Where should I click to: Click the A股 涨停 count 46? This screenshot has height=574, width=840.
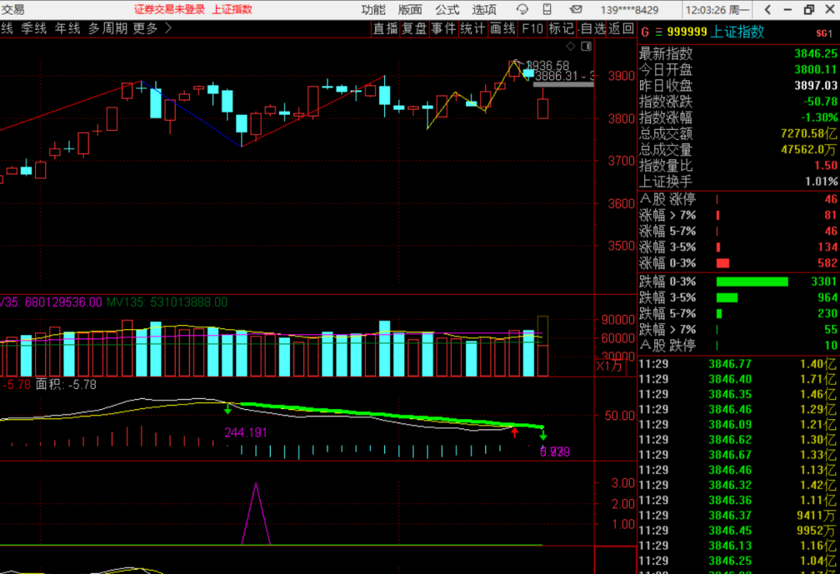[831, 199]
